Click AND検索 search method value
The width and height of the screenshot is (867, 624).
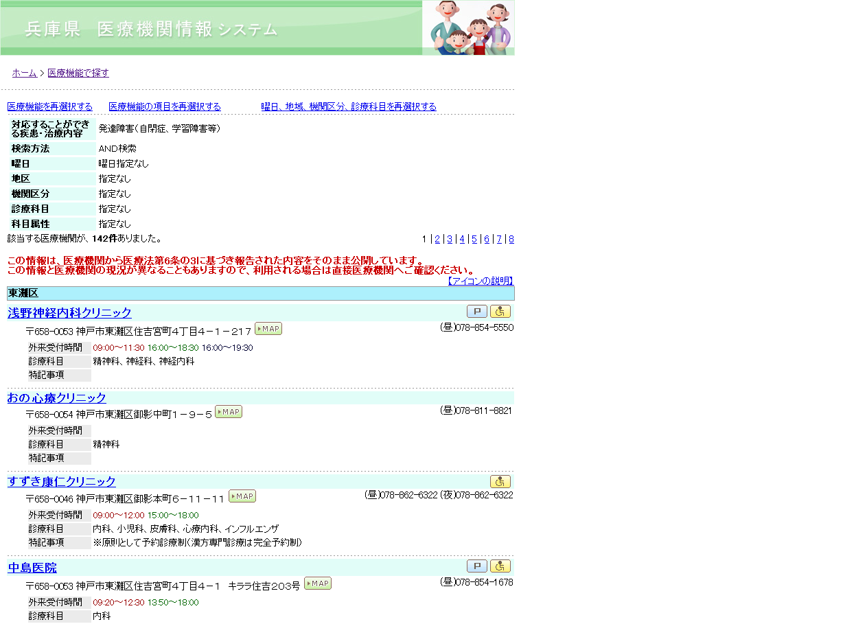(x=117, y=148)
